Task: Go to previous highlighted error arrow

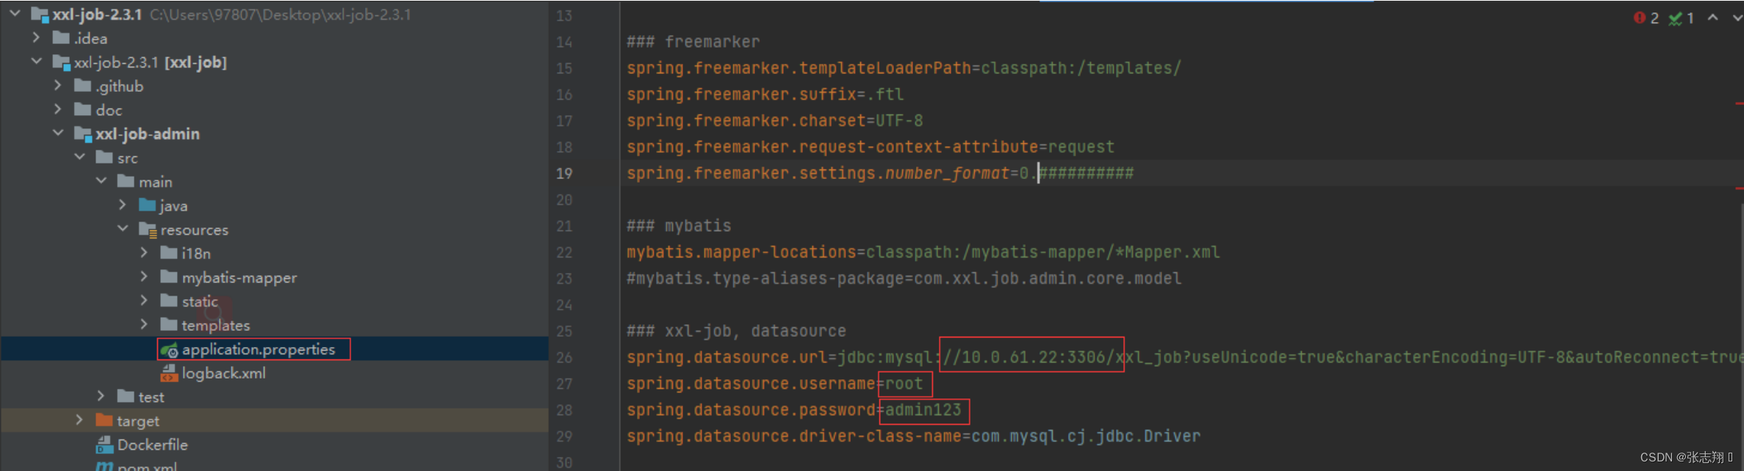Action: click(x=1713, y=18)
